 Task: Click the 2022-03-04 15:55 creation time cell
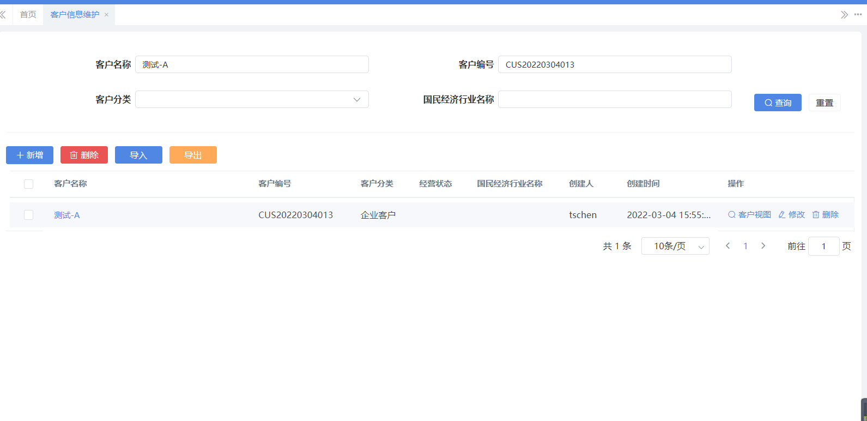(x=669, y=215)
